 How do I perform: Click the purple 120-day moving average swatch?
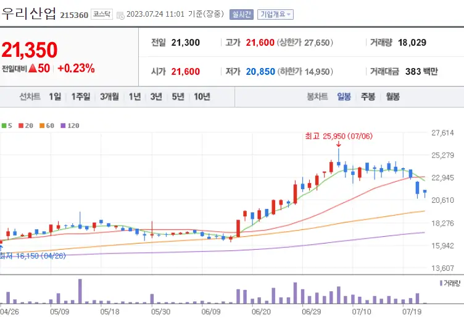[63, 125]
